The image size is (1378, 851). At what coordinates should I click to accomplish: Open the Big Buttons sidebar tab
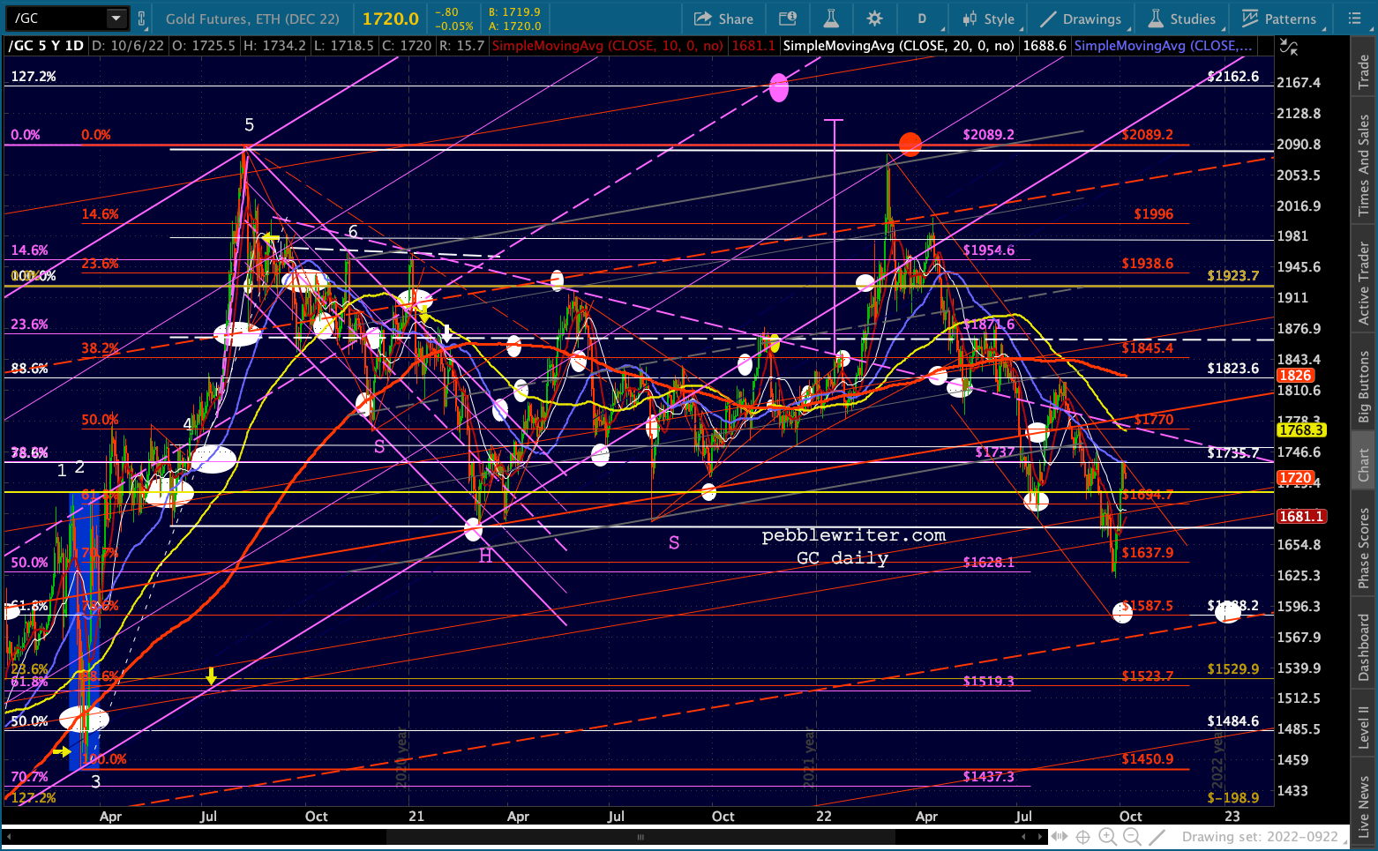[x=1364, y=386]
